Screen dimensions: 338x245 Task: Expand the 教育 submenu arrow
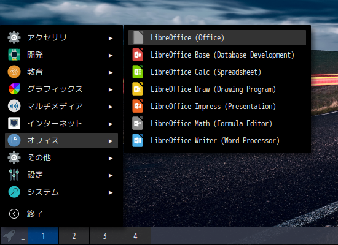[111, 73]
